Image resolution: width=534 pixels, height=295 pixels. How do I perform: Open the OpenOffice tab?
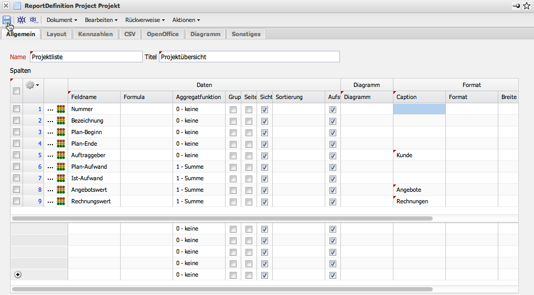pyautogui.click(x=163, y=34)
